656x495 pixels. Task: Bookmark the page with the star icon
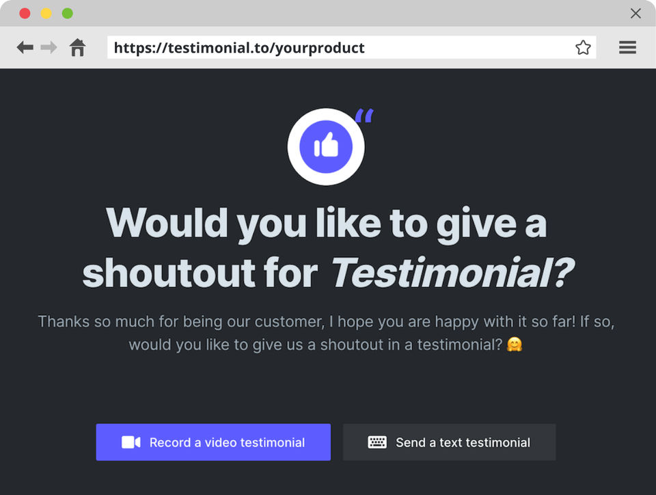point(583,47)
